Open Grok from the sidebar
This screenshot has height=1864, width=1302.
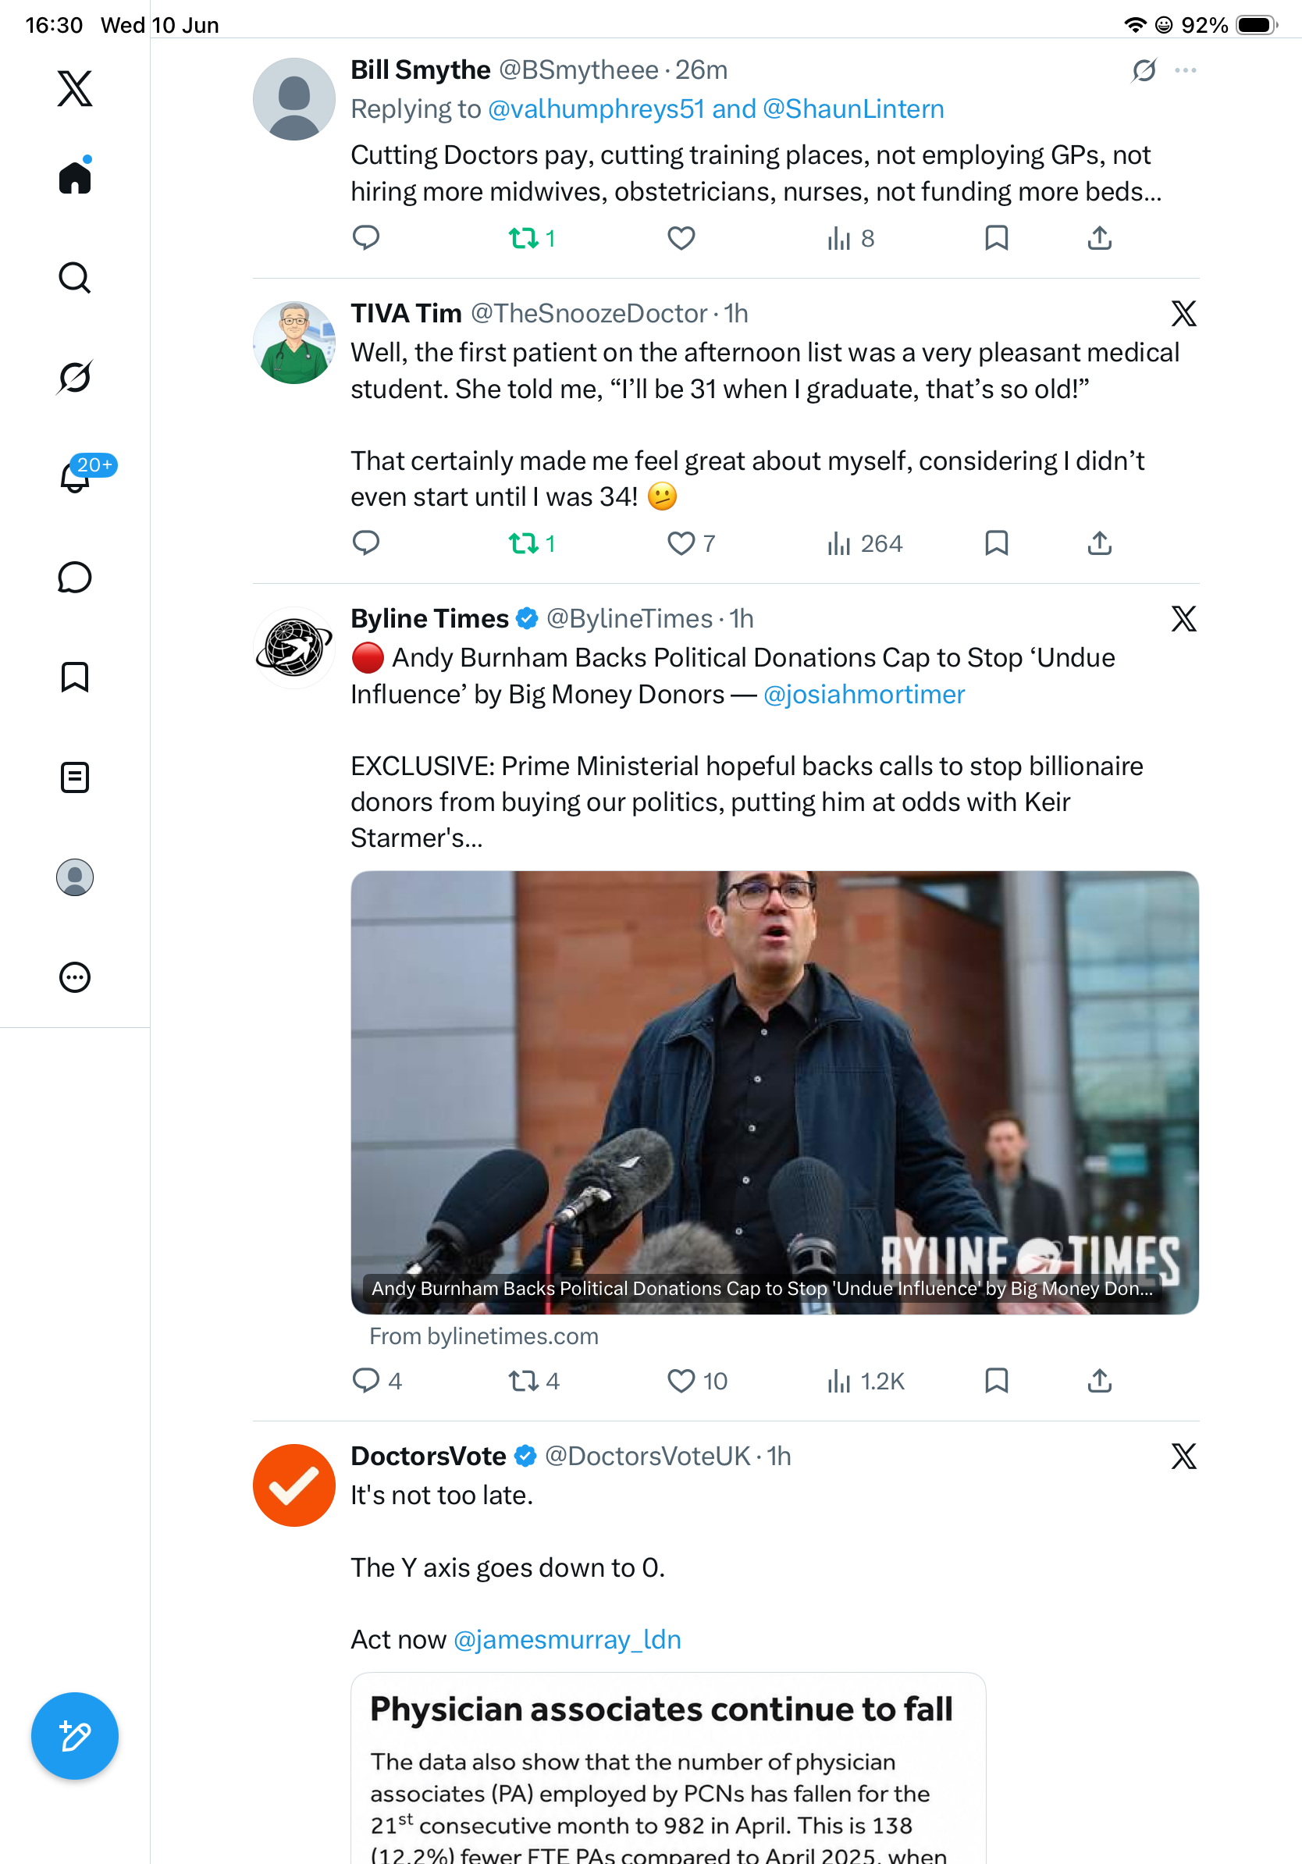coord(75,378)
